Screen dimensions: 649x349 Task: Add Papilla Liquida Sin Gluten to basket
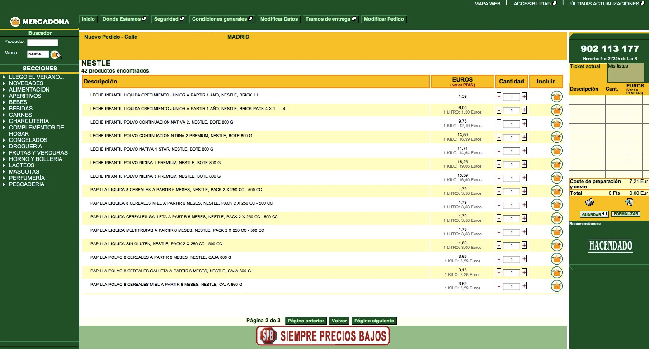pyautogui.click(x=557, y=245)
